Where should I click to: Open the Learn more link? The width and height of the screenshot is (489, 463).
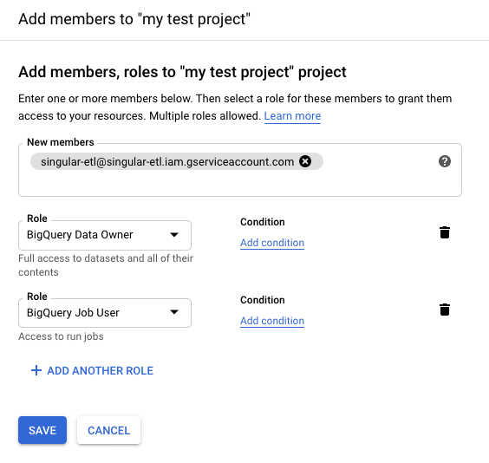tap(292, 116)
